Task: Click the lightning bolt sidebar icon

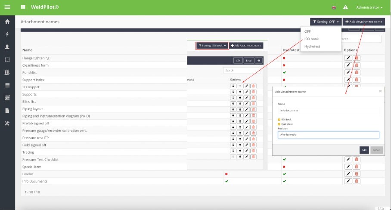Action: [x=7, y=34]
